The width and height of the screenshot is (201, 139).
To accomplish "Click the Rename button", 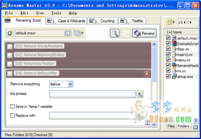I will click(144, 33).
